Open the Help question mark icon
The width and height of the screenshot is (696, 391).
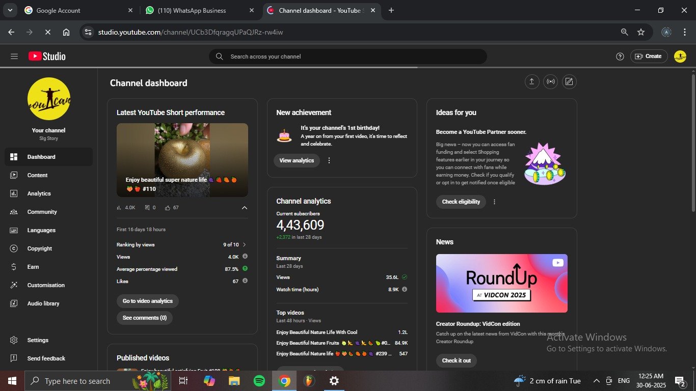620,57
